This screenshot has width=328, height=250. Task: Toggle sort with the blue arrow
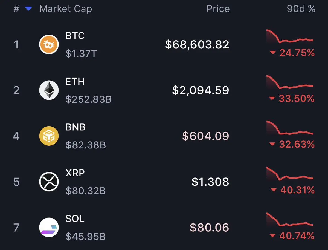click(x=28, y=8)
